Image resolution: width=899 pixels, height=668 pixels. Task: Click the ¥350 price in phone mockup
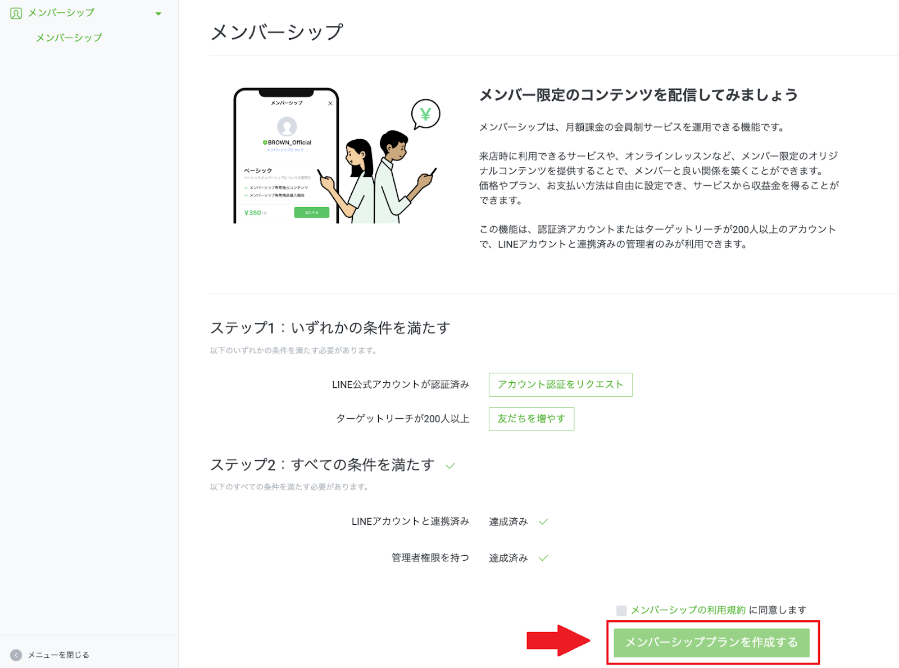[x=253, y=213]
